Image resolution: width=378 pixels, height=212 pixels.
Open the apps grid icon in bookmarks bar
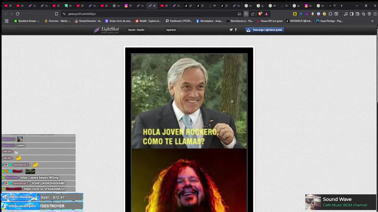point(7,21)
